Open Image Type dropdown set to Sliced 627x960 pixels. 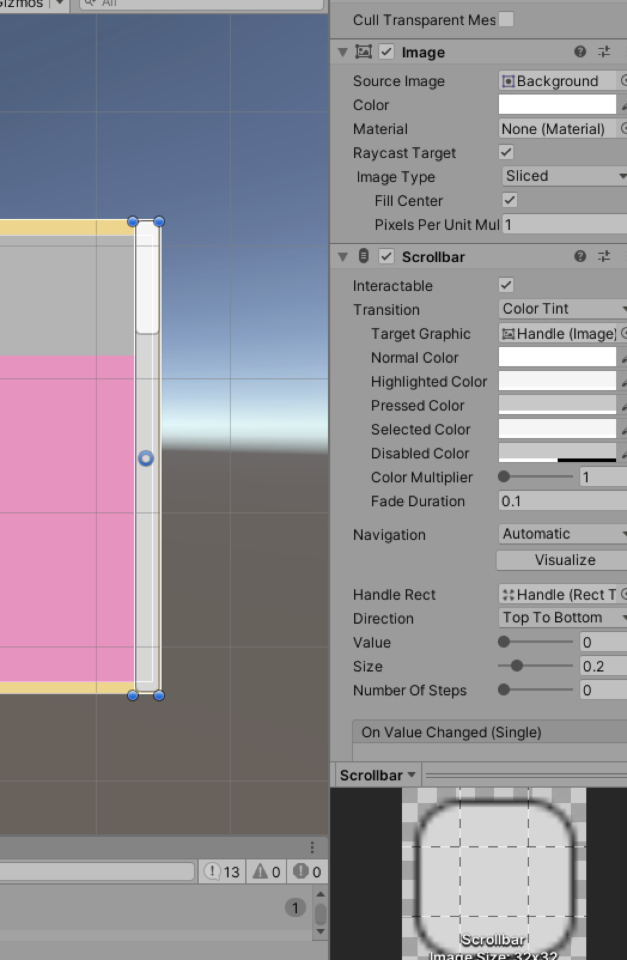[564, 176]
